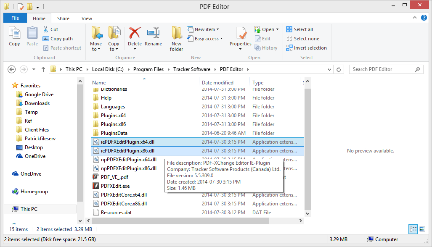Open Windows Help question mark icon
This screenshot has height=247, width=432.
(x=424, y=18)
